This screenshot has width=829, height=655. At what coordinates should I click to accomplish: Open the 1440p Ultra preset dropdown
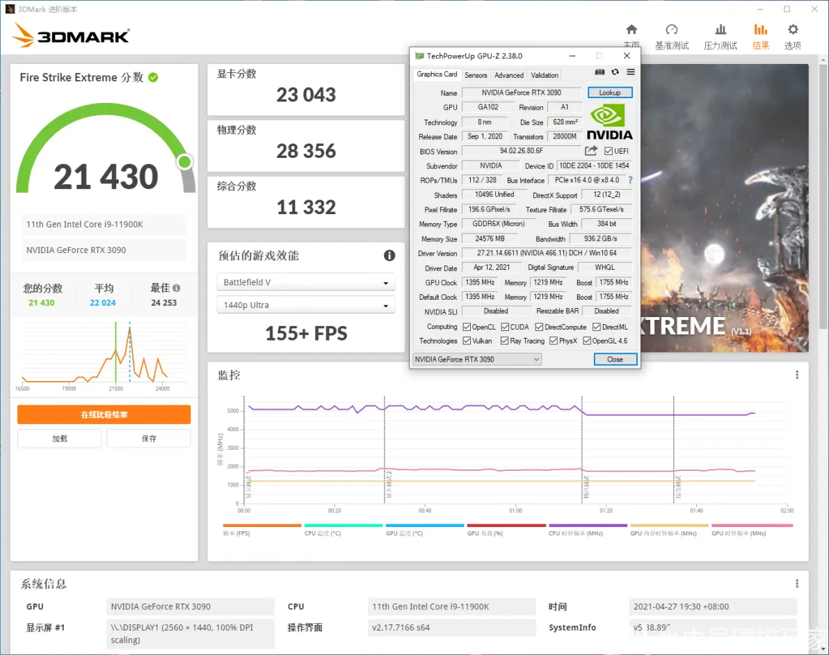point(305,305)
